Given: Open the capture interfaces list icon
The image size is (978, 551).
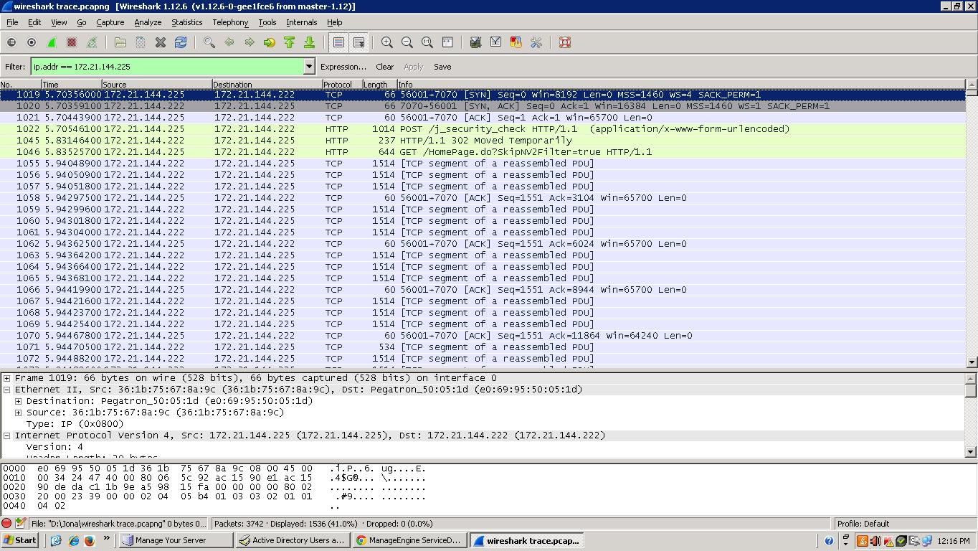Looking at the screenshot, I should point(11,42).
